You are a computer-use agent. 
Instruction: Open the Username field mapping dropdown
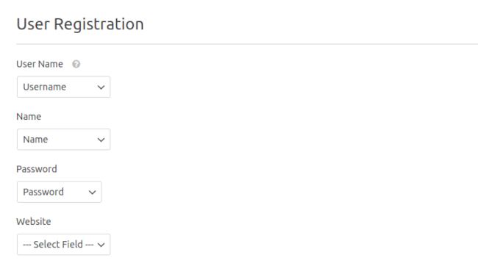tap(63, 87)
